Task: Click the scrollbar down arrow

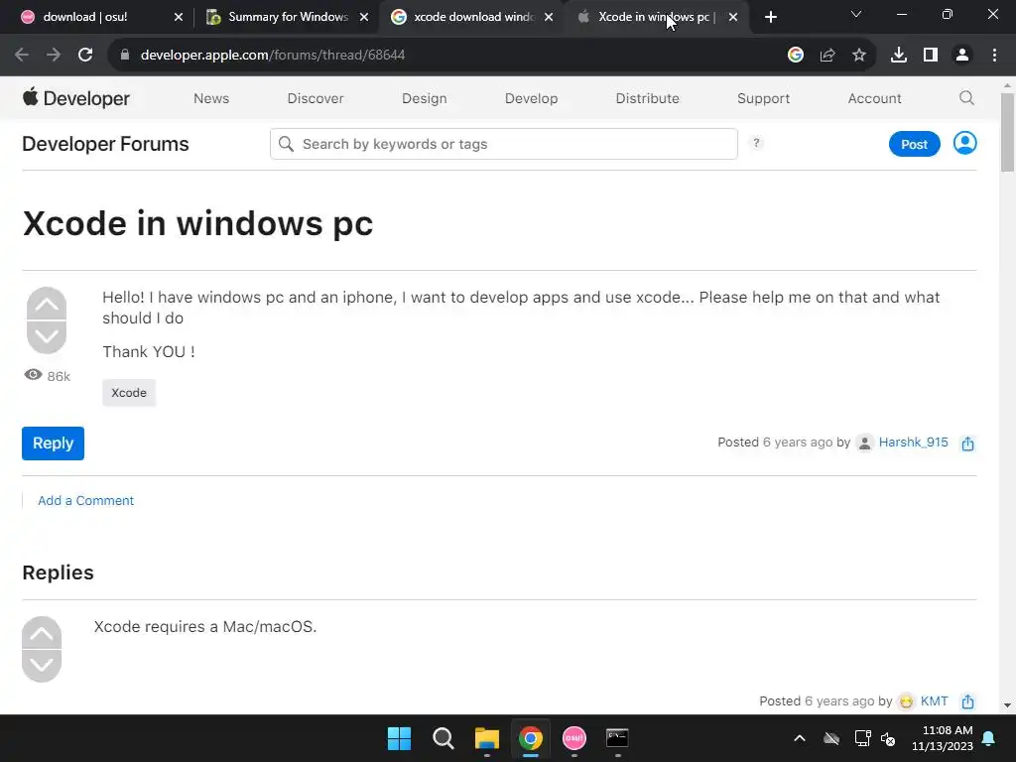Action: (1007, 705)
